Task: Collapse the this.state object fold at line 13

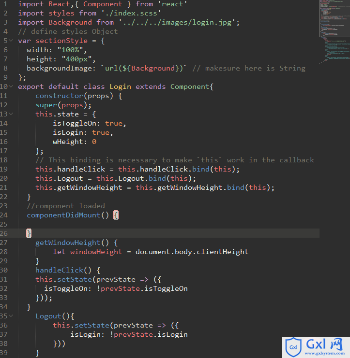Action: pos(11,114)
